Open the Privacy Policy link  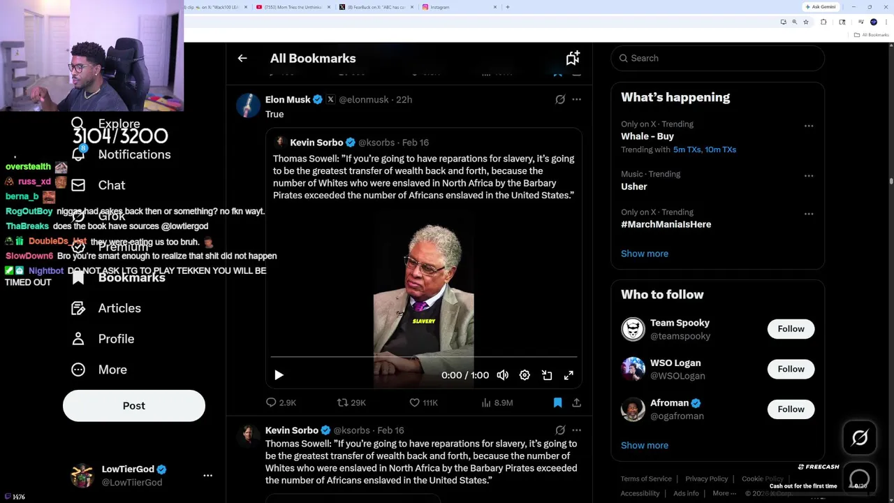pos(706,479)
